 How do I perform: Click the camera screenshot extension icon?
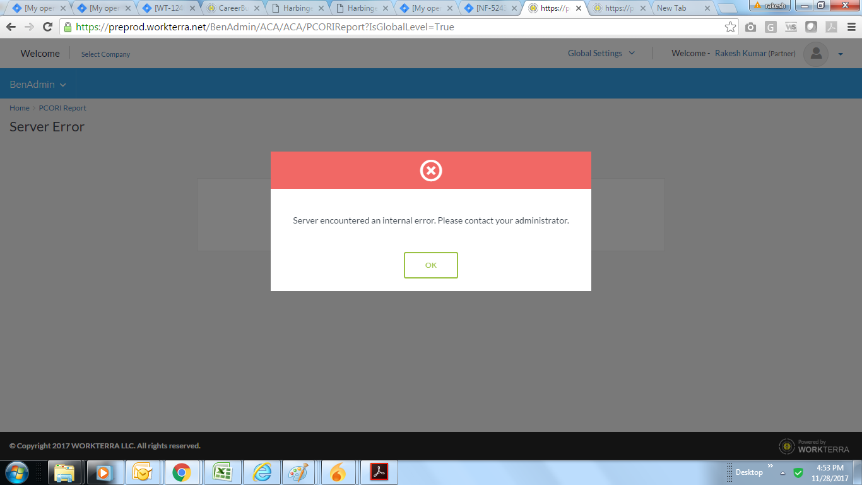coord(750,27)
